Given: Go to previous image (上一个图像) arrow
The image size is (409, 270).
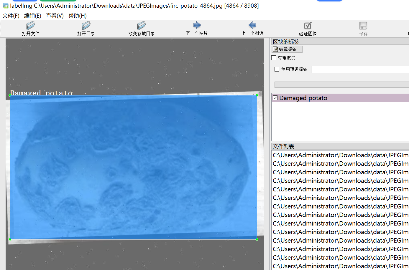Looking at the screenshot, I should (x=252, y=25).
